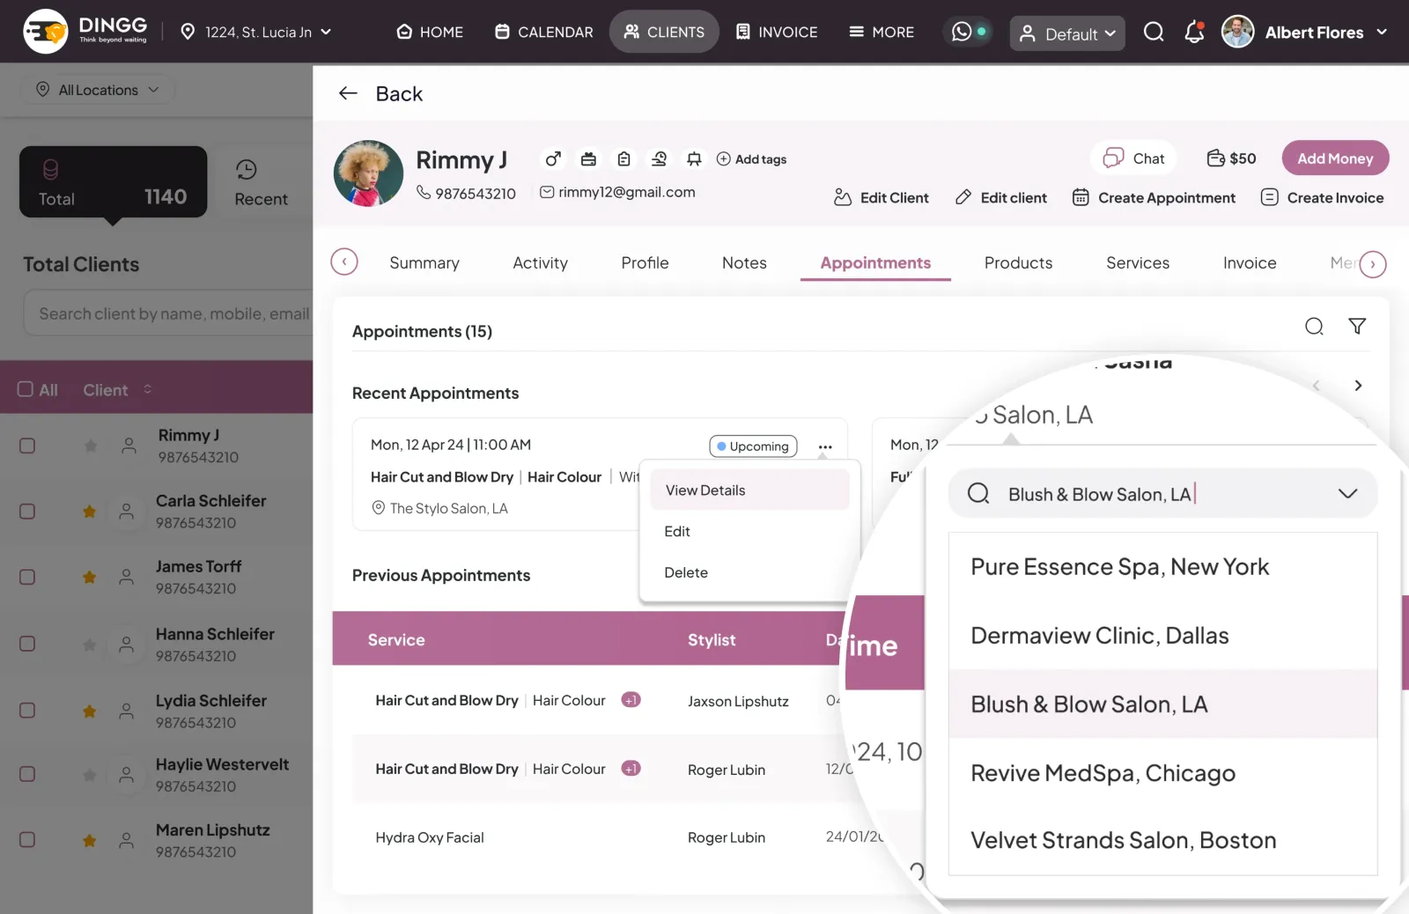
Task: Click star next to James Torff
Action: [x=89, y=578]
